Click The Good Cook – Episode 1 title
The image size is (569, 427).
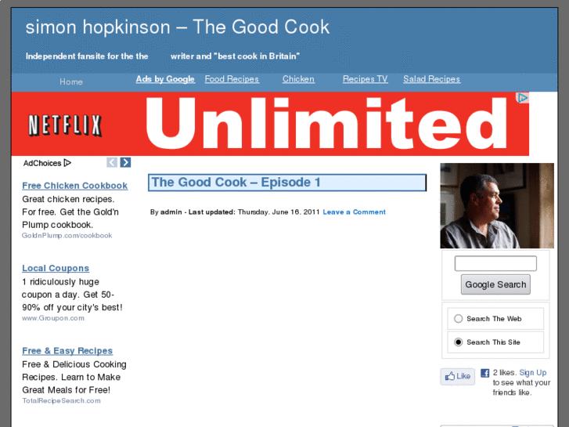coord(236,183)
